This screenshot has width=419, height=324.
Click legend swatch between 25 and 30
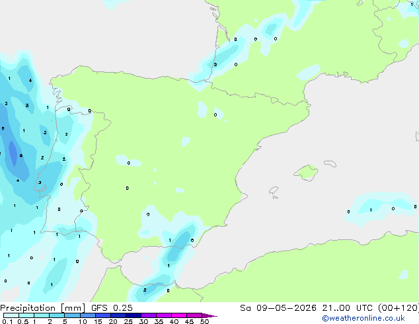coord(133,315)
